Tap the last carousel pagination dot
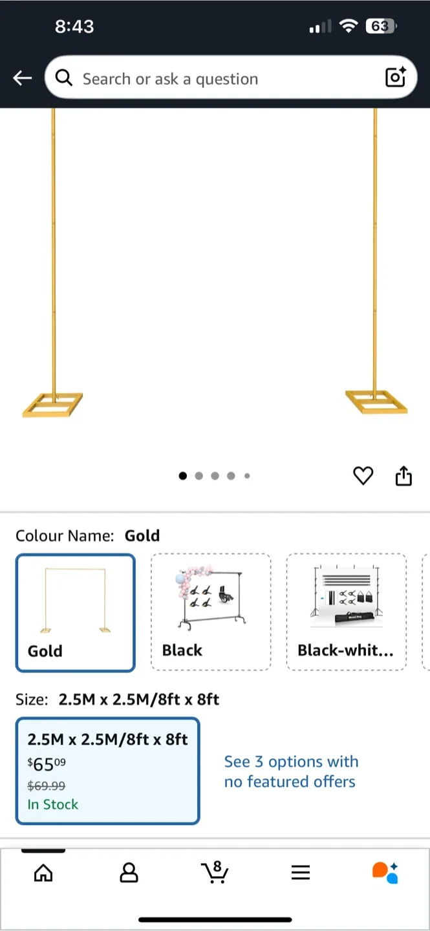 [x=247, y=476]
